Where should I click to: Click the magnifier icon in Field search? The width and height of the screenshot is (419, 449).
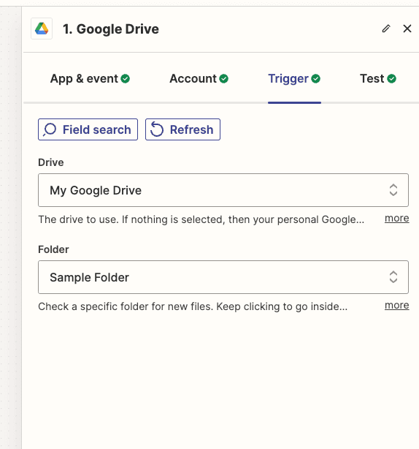point(50,129)
